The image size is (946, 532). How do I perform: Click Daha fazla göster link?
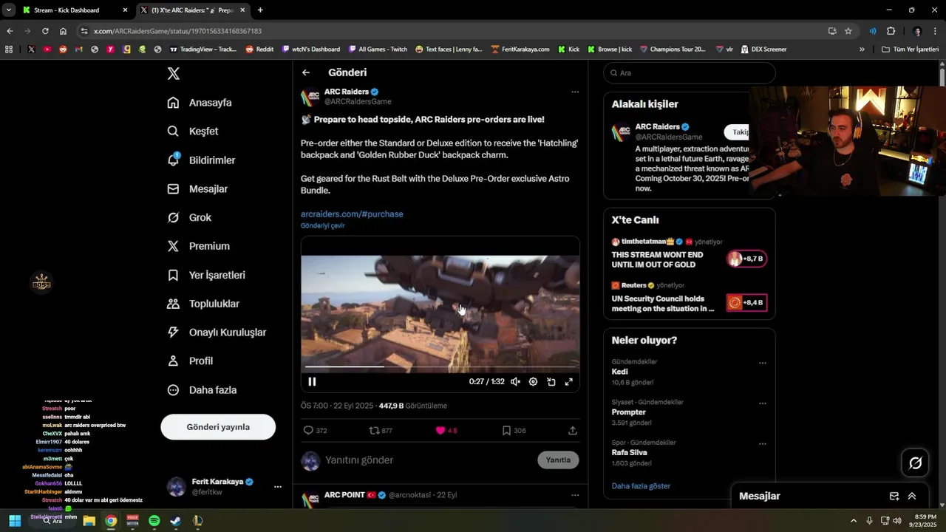[641, 486]
